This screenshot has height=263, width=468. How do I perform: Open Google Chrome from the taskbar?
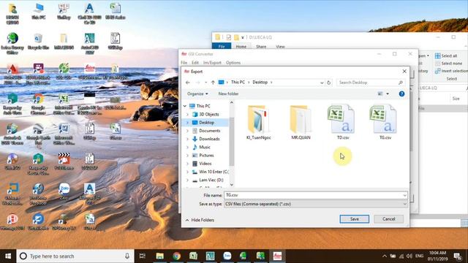(176, 256)
